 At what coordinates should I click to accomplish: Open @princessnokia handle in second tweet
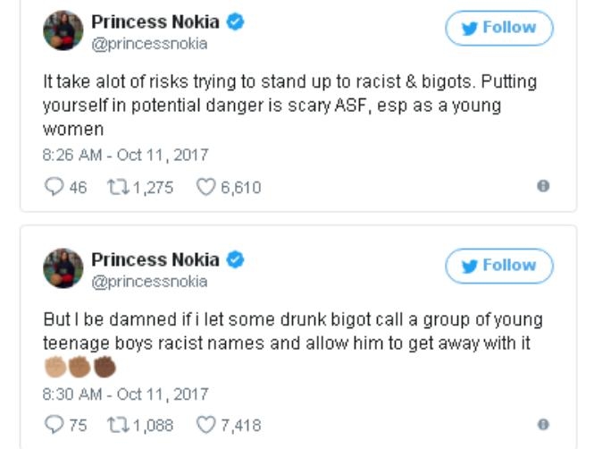click(x=149, y=282)
